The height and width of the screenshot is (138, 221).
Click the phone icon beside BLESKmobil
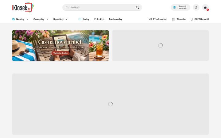[x=192, y=19]
